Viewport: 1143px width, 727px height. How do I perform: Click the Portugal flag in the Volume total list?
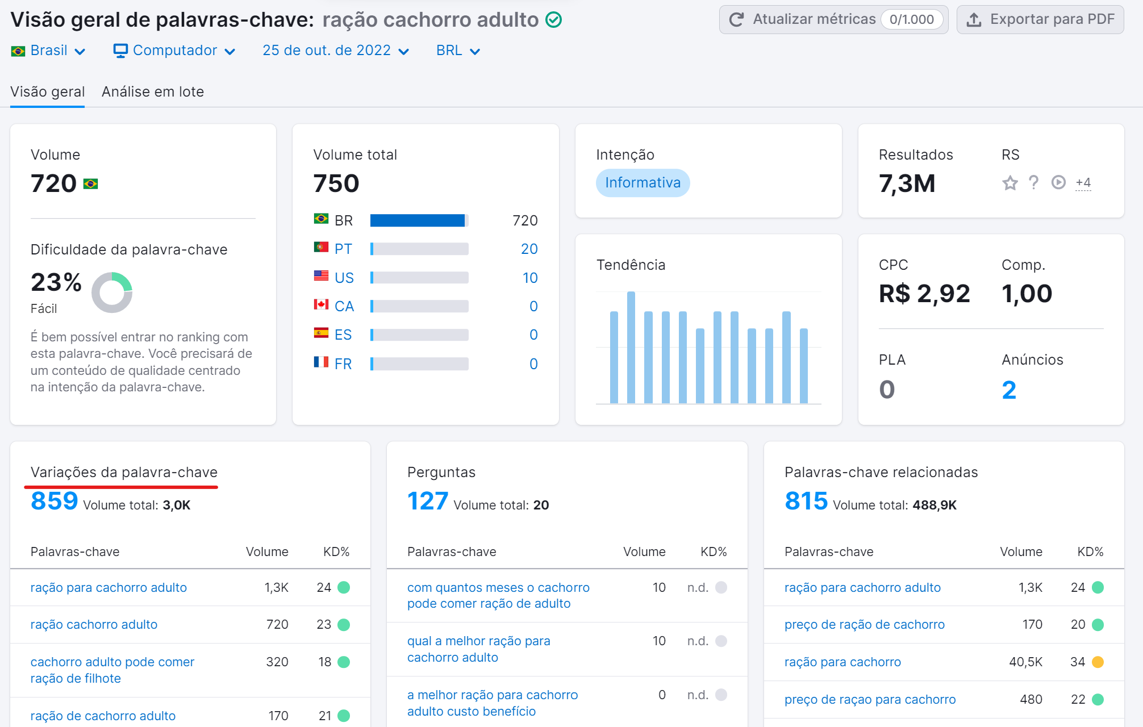pyautogui.click(x=322, y=248)
